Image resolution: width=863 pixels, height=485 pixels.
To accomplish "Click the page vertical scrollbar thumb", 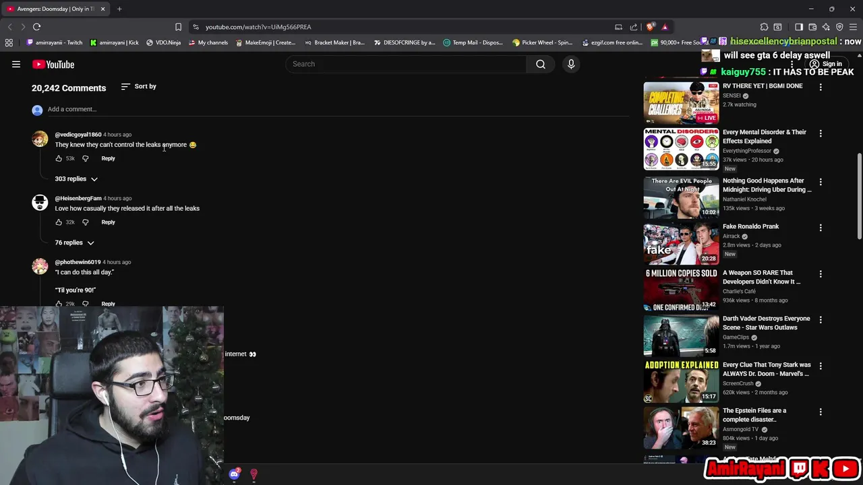I will pyautogui.click(x=859, y=195).
